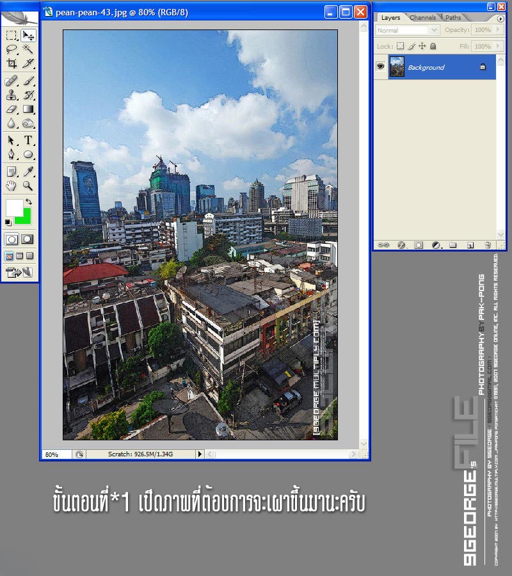Screen dimensions: 512x576
Task: Switch to Full Screen mode with menu bar
Action: click(x=20, y=255)
